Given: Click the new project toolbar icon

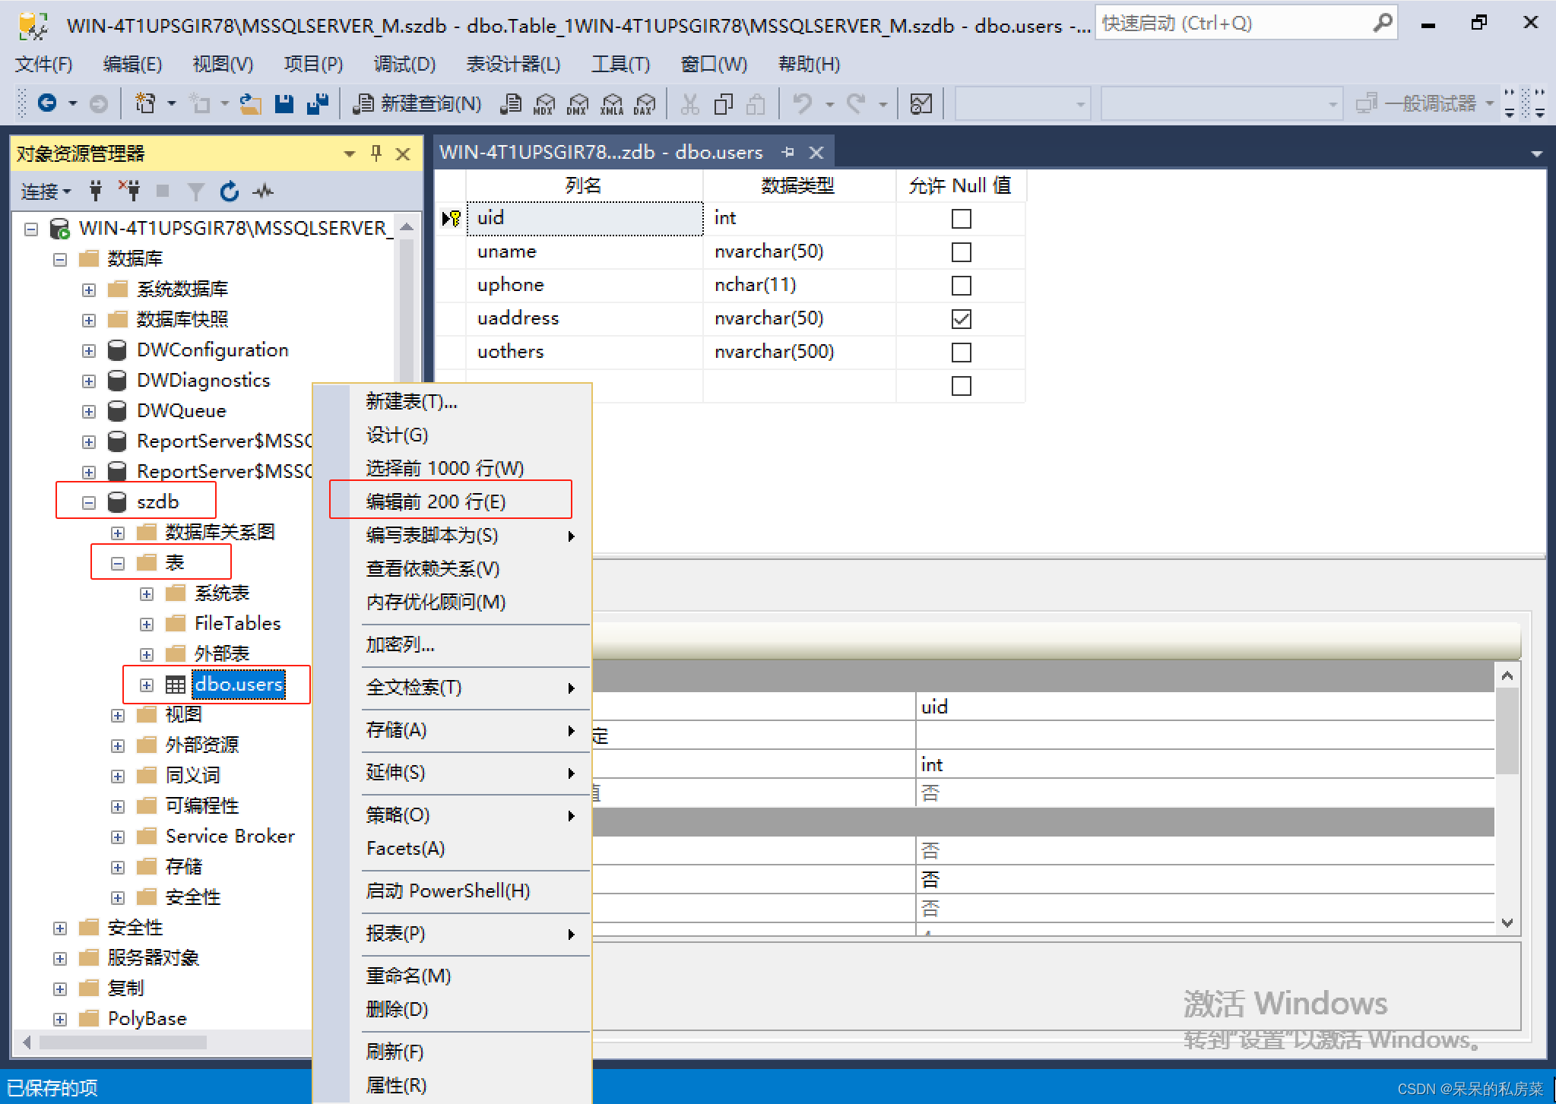Looking at the screenshot, I should pos(144,103).
